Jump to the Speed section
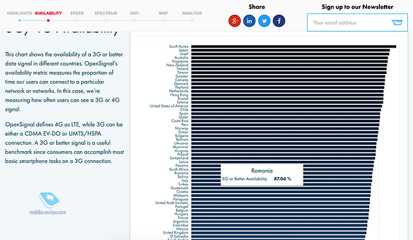This screenshot has width=413, height=240. [x=77, y=13]
